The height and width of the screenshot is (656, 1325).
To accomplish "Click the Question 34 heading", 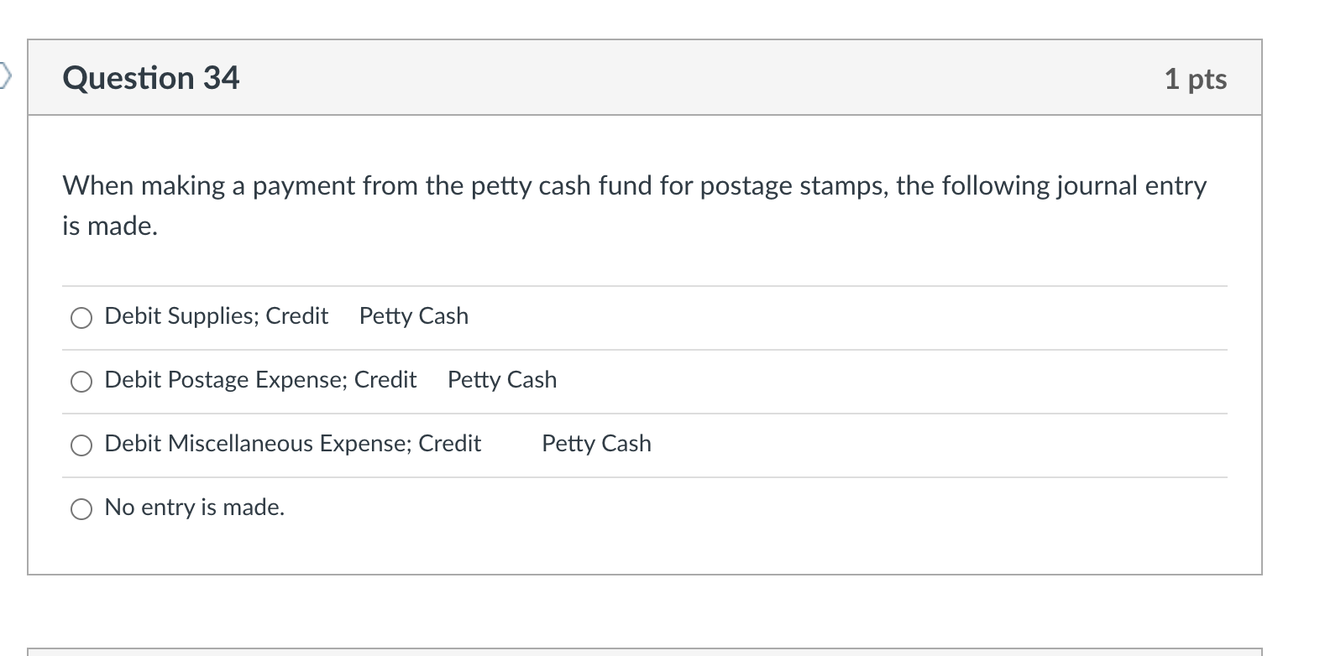I will pyautogui.click(x=151, y=78).
